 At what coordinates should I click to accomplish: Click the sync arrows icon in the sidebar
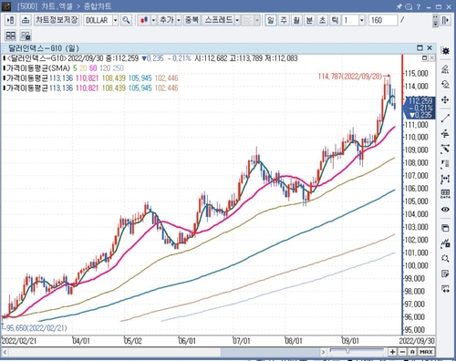[x=445, y=289]
